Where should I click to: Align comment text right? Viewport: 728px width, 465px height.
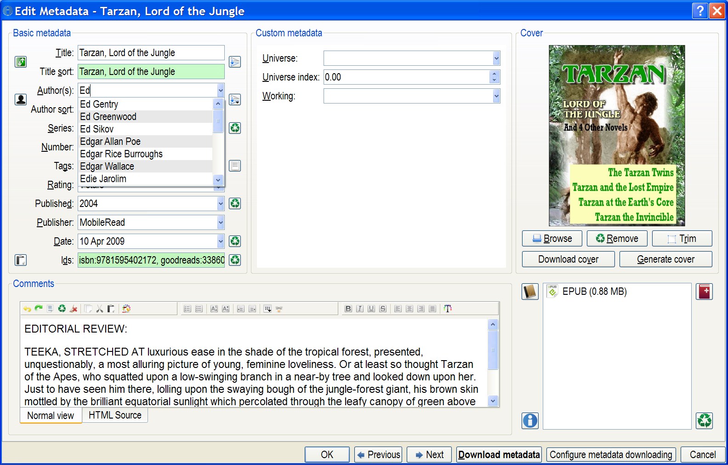click(x=421, y=309)
